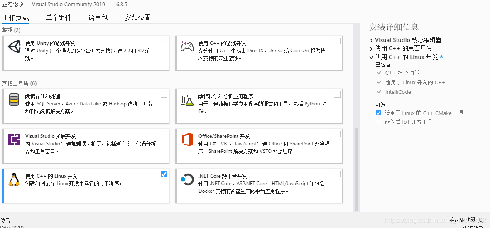Click the Linux penguin icon
The width and height of the screenshot is (490, 228).
pos(14,179)
